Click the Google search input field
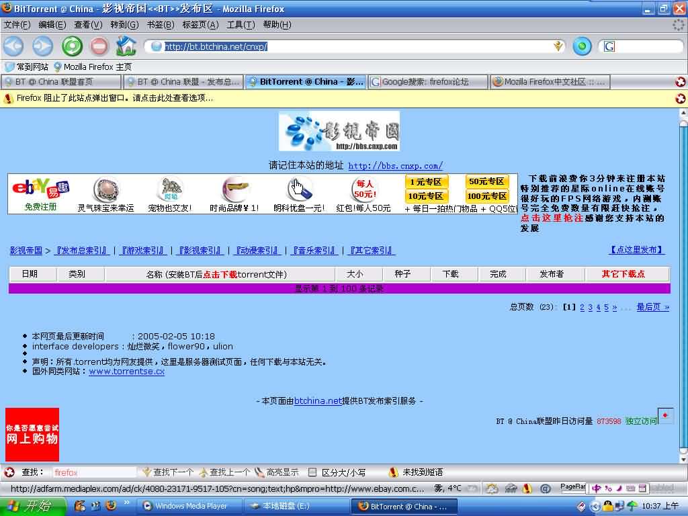This screenshot has height=516, width=688. (x=648, y=46)
